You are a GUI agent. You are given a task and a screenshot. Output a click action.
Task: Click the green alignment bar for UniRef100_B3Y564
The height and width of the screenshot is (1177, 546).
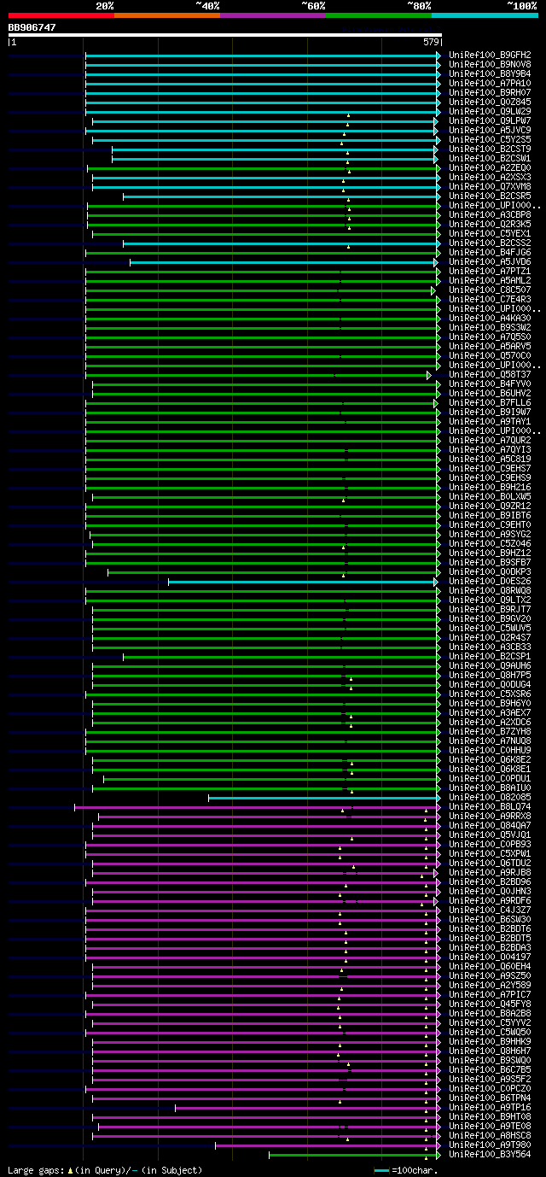click(x=355, y=1155)
